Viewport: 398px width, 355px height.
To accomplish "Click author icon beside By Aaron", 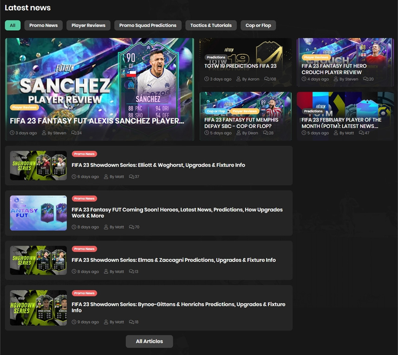I will (x=238, y=79).
